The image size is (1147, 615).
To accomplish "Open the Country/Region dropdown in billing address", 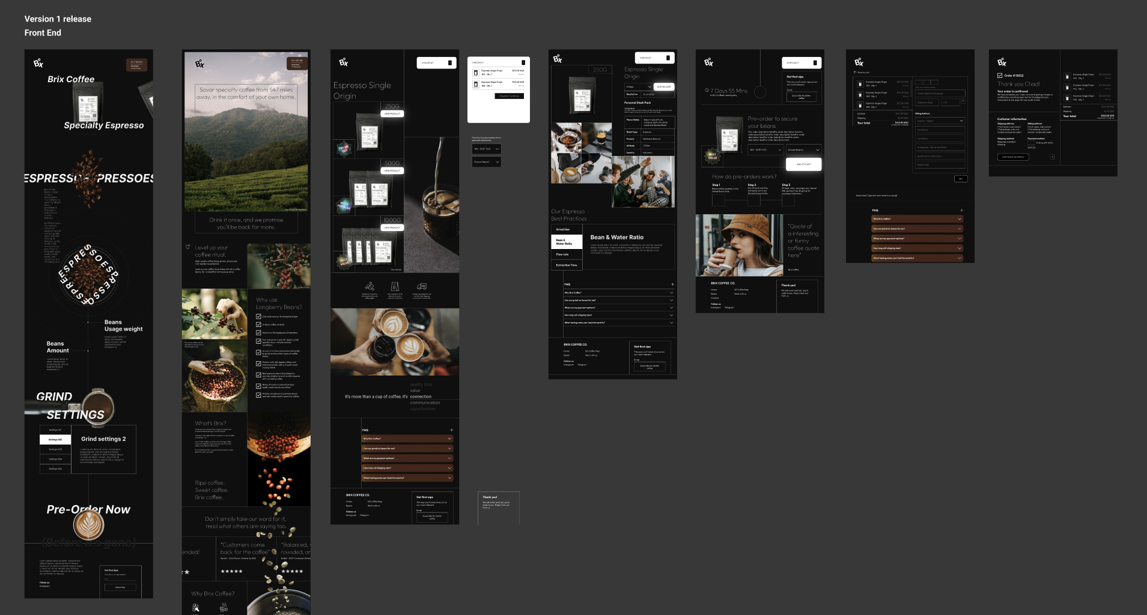I will pos(940,121).
